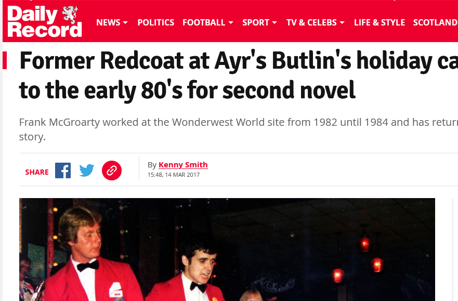Screen dimensions: 458x301
Task: Expand the Football dropdown arrow
Action: (x=231, y=22)
